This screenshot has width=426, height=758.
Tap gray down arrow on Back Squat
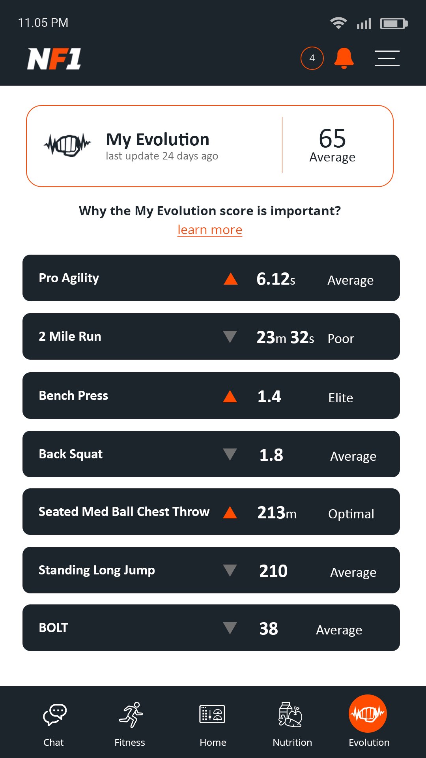coord(230,454)
